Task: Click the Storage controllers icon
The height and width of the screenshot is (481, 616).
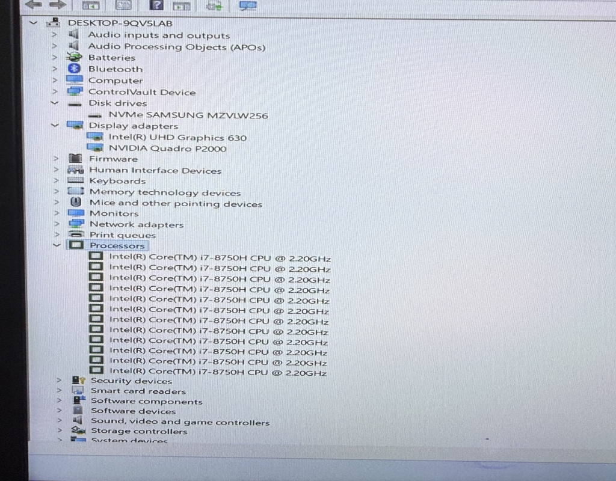Action: [79, 430]
